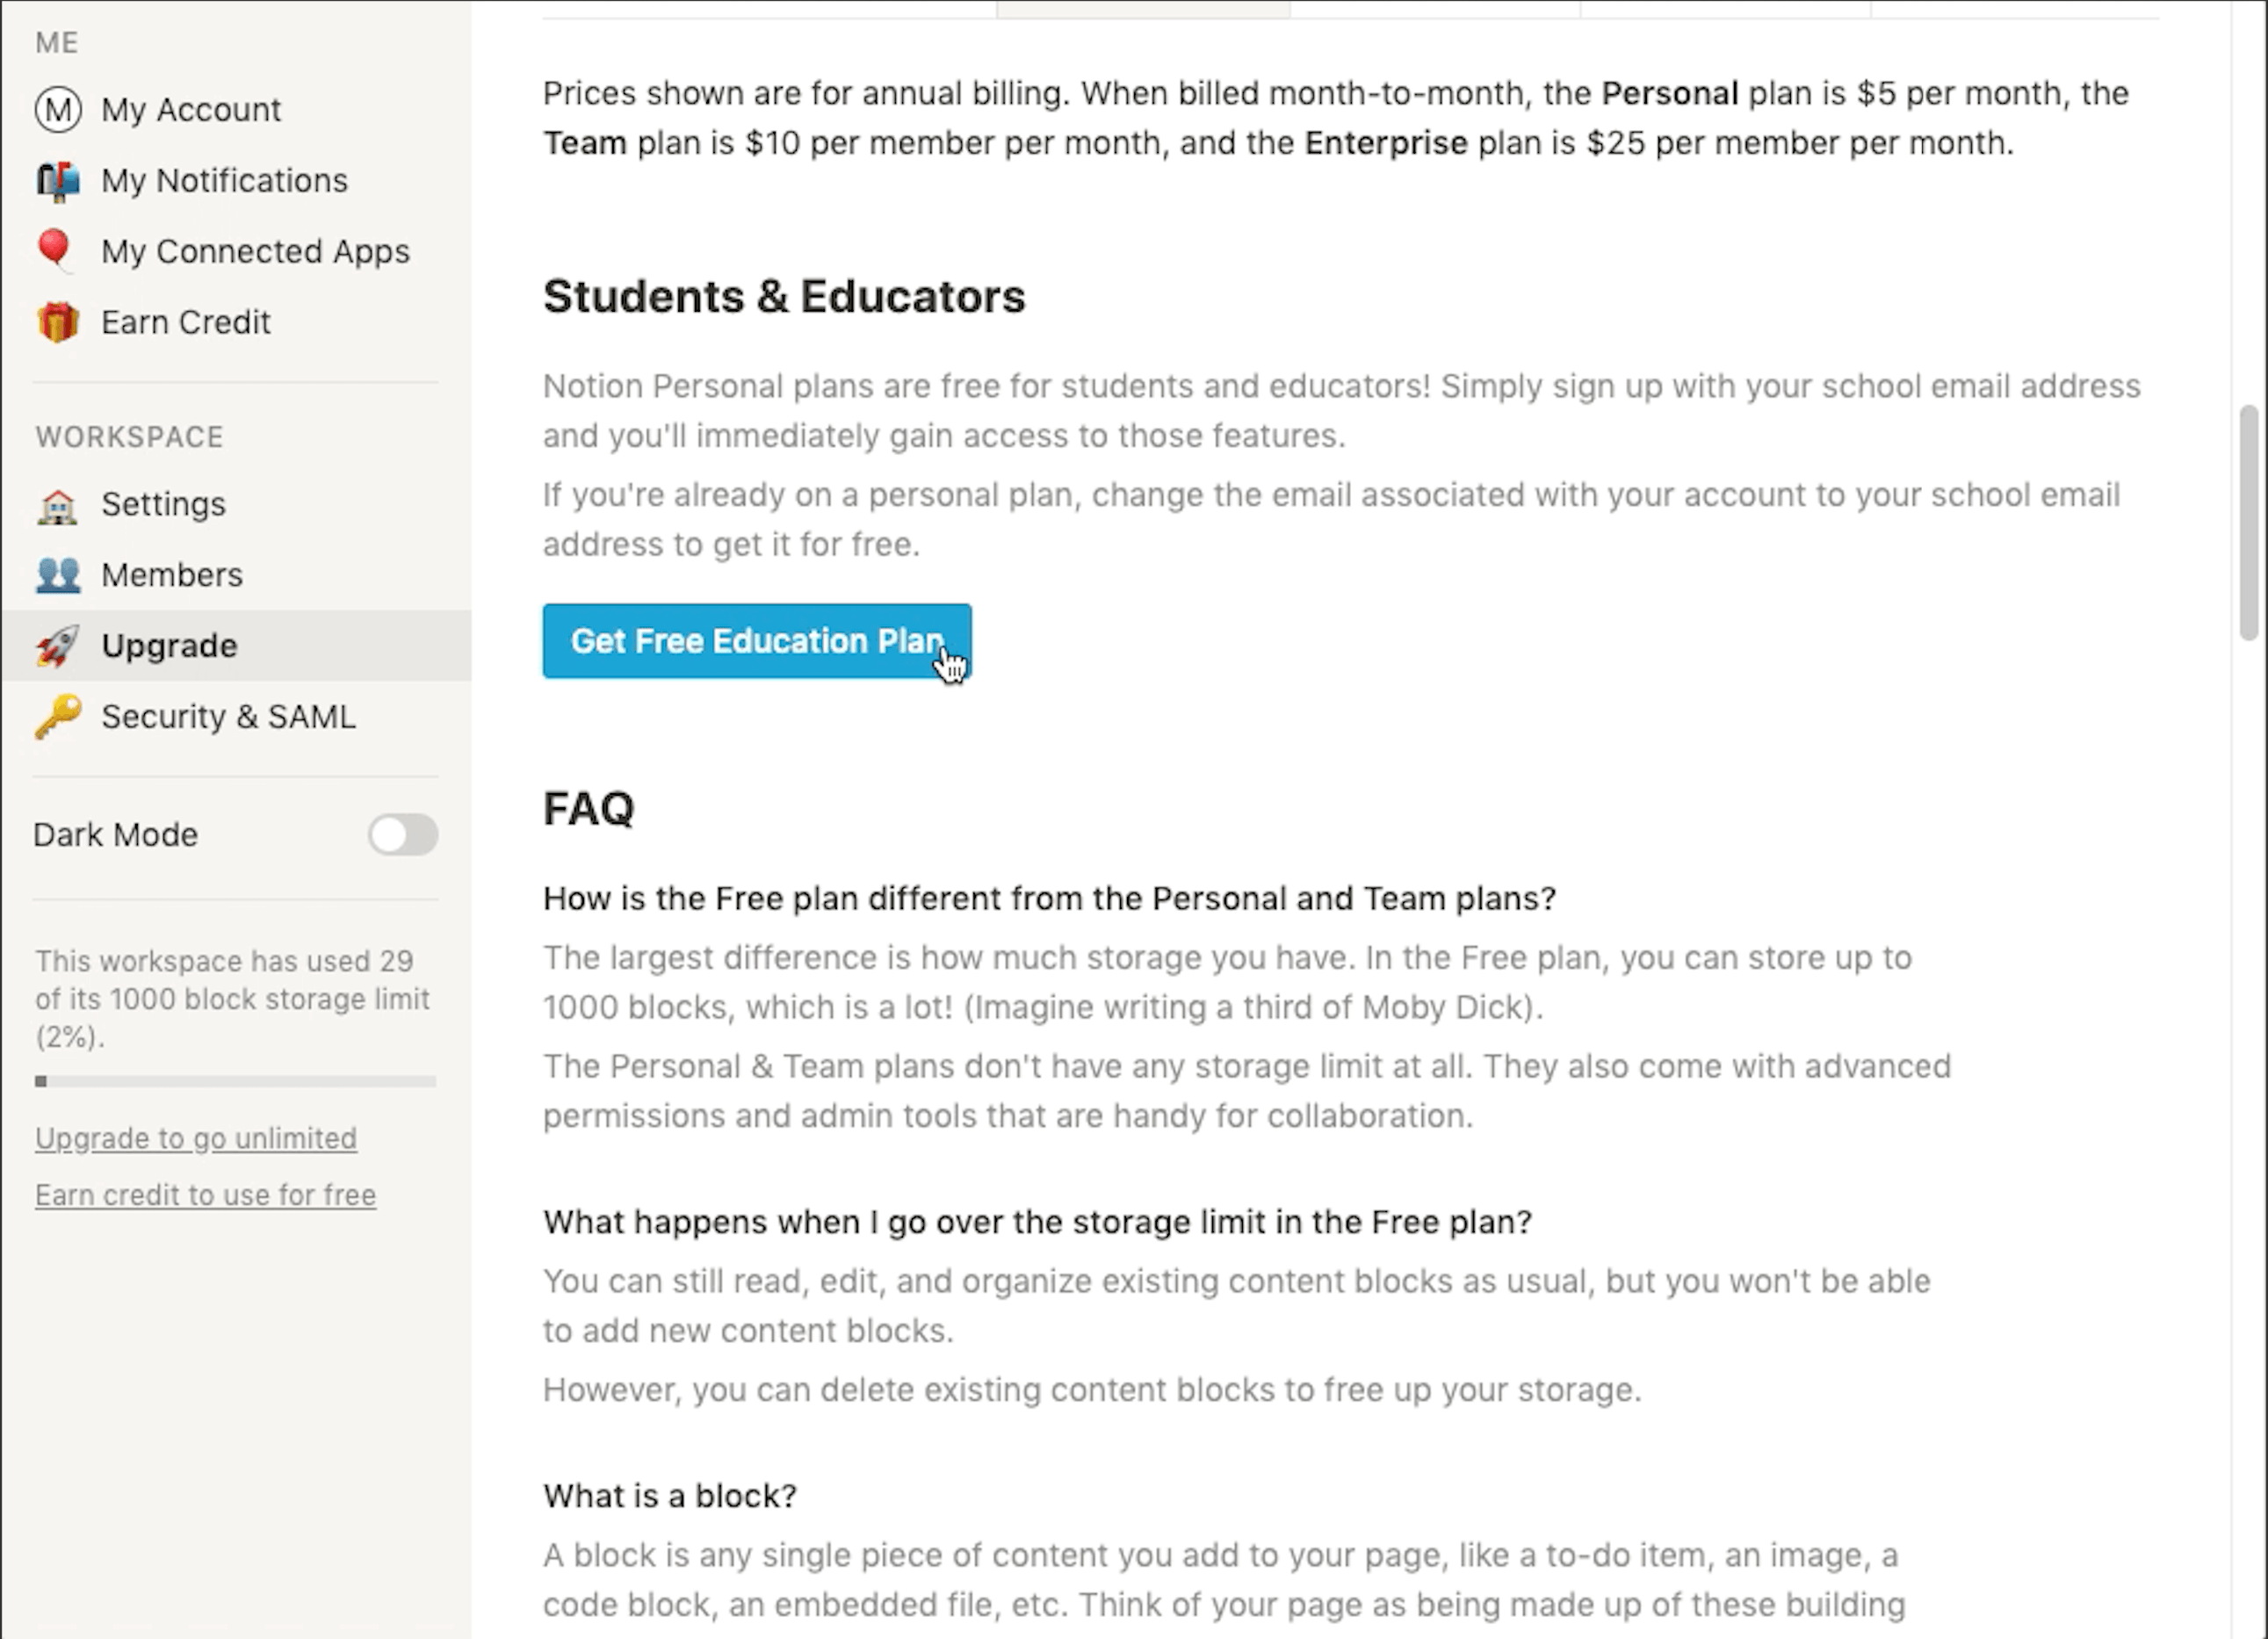Click the Get Free Education Plan button

coord(757,641)
